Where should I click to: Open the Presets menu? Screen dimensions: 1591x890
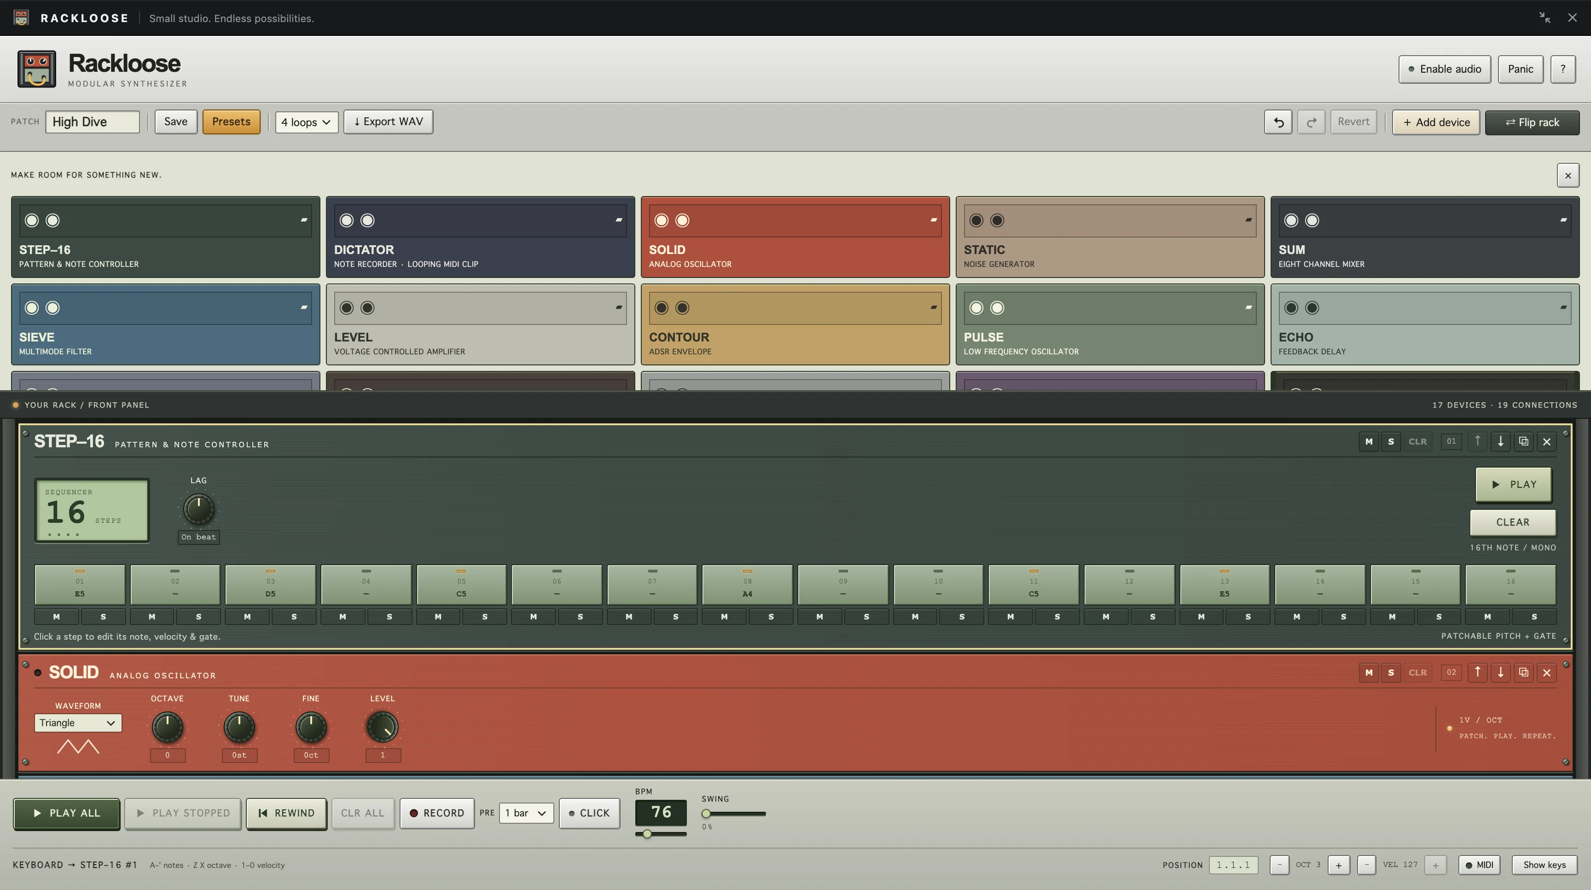[x=231, y=121]
